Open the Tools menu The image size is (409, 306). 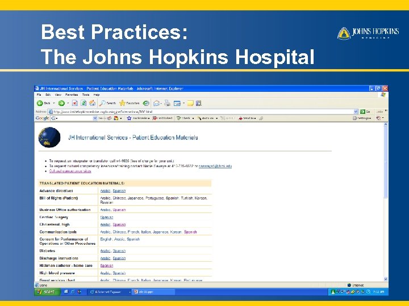coord(86,95)
